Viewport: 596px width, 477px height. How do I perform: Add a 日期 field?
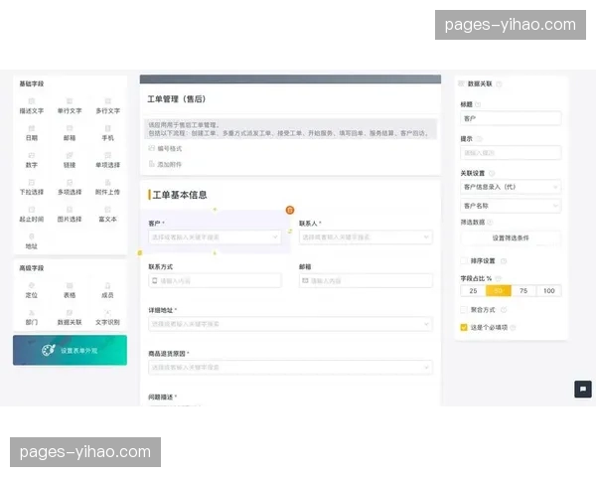[x=32, y=133]
